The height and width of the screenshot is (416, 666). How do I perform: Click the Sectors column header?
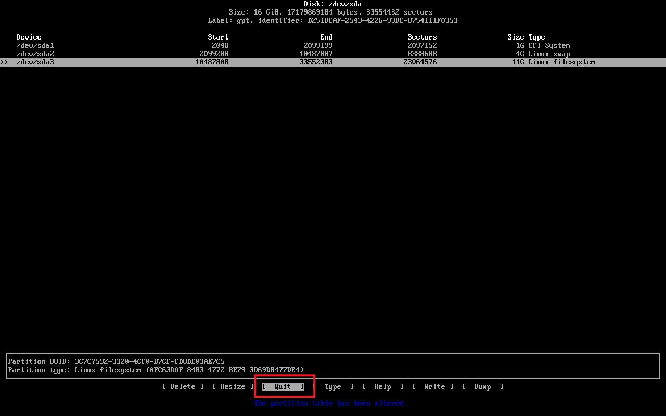[422, 37]
